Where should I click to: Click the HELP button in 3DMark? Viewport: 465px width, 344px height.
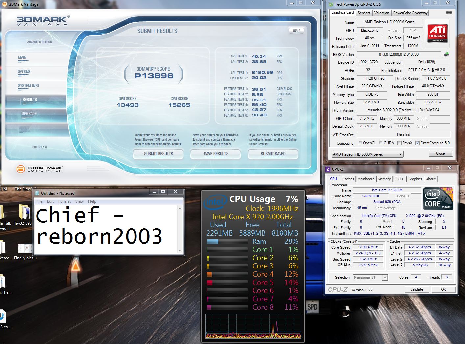pos(296,31)
